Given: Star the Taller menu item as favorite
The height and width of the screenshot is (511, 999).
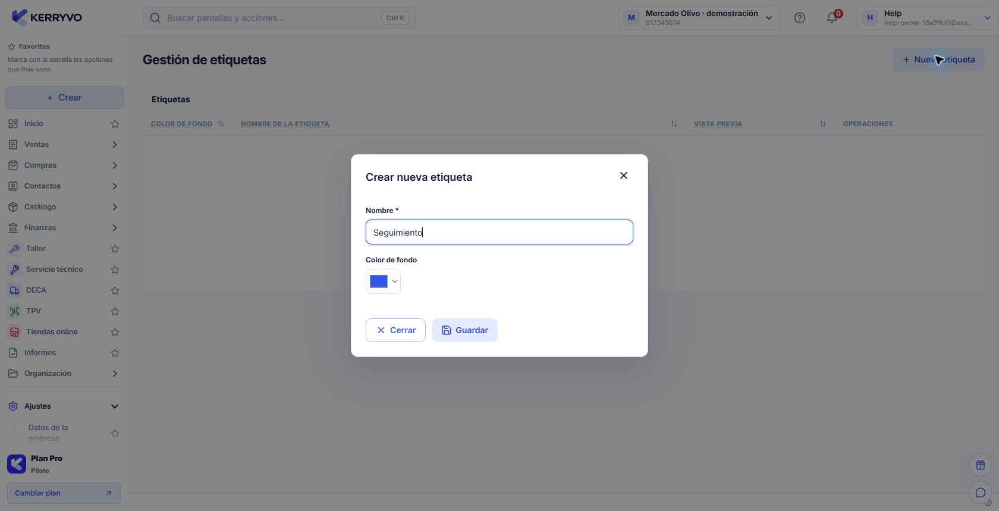Looking at the screenshot, I should (x=115, y=249).
